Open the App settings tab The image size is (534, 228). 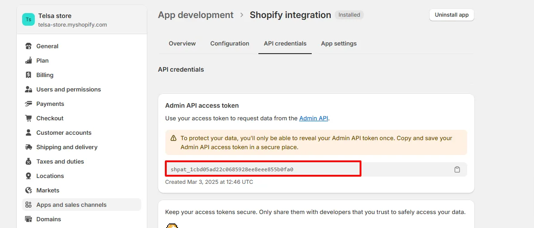(339, 44)
